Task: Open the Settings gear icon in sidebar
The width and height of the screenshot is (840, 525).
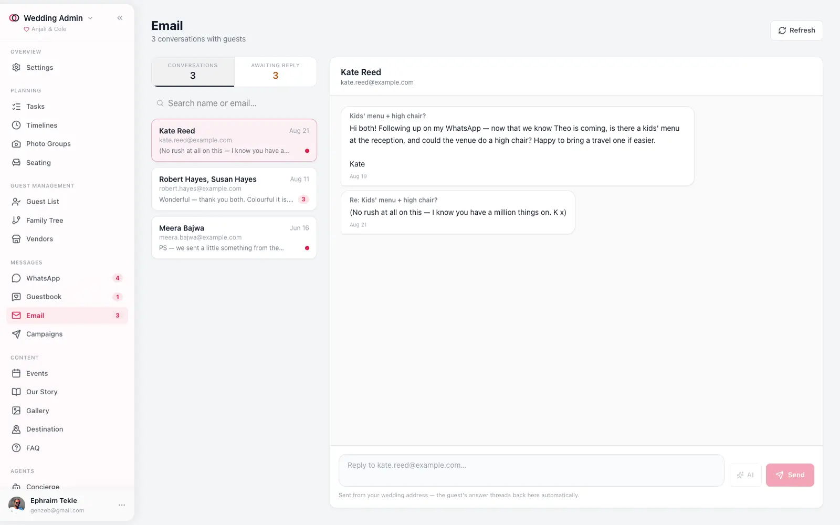Action: pos(16,68)
